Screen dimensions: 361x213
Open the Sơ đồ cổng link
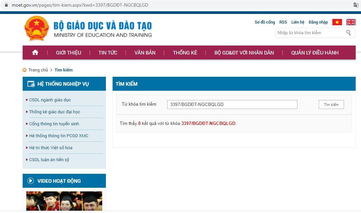click(x=265, y=22)
